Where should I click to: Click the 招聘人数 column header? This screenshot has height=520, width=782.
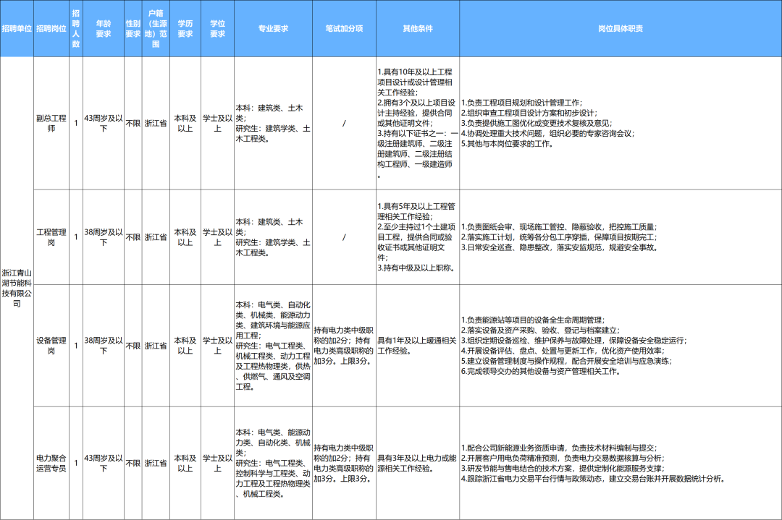(x=76, y=28)
